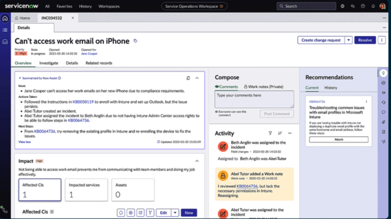Open more options on KB0064736 card
391x219 pixels.
coord(366,101)
